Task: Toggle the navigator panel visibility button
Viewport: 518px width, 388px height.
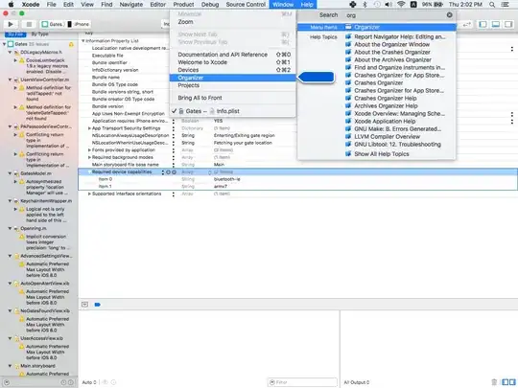Action: 483,24
